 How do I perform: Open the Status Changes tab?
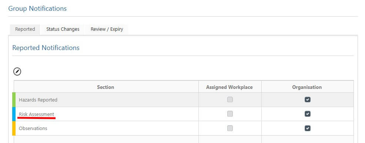[63, 29]
